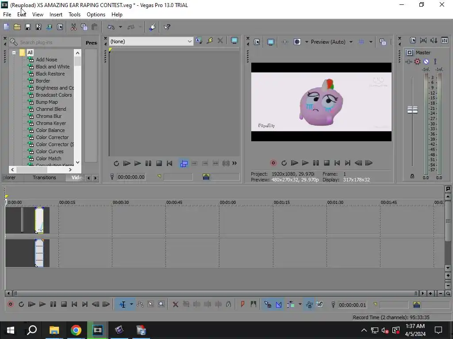
Task: Click copy snapshot to clipboard icon
Action: click(383, 42)
